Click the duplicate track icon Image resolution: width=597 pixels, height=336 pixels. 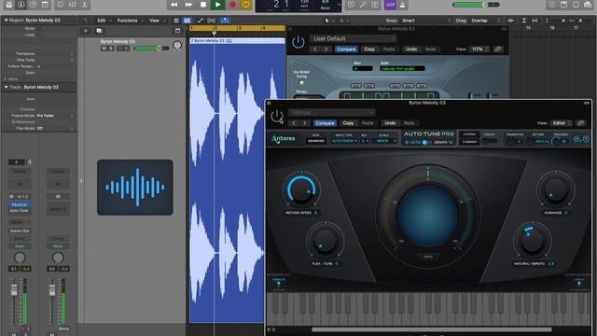click(100, 31)
